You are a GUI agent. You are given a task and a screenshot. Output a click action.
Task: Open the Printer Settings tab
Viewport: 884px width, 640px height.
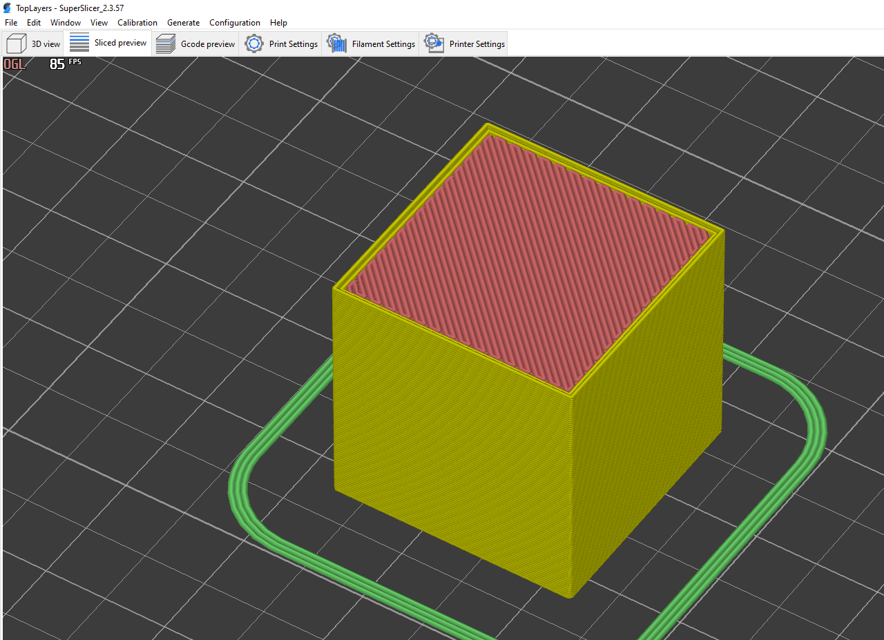(x=464, y=43)
